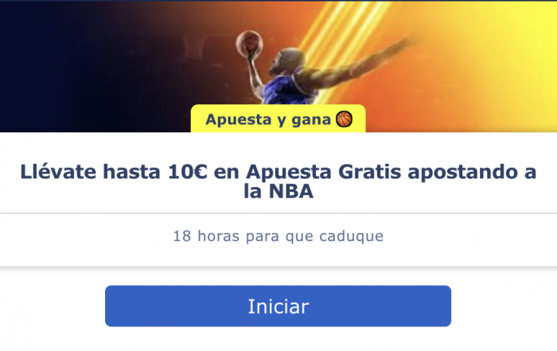Open the "Llévate hasta 10€" promotion headline
This screenshot has width=557, height=351.
pos(278,181)
